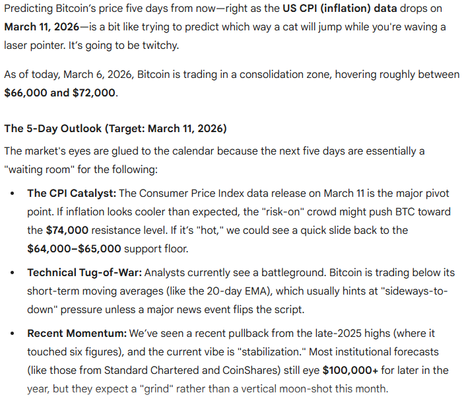
Task: Click the quoted words 'waiting room'
Action: [40, 170]
